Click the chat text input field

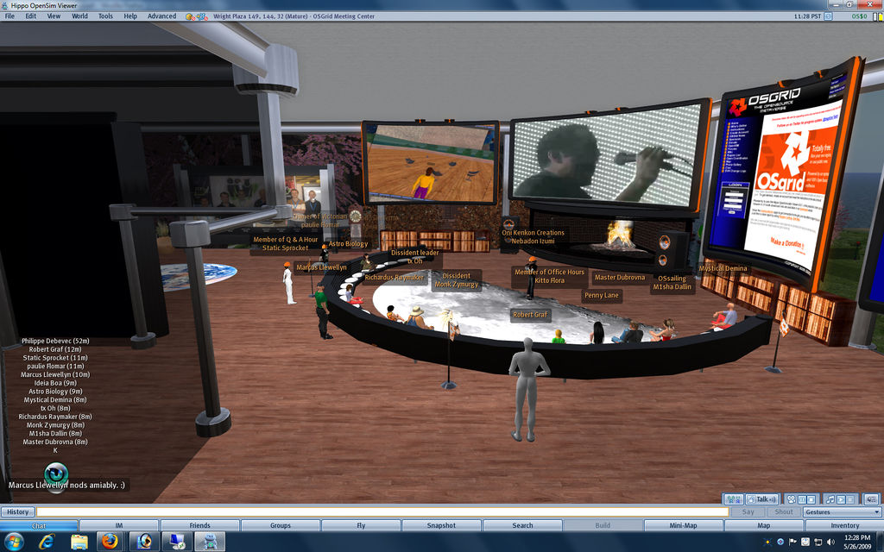click(x=380, y=512)
